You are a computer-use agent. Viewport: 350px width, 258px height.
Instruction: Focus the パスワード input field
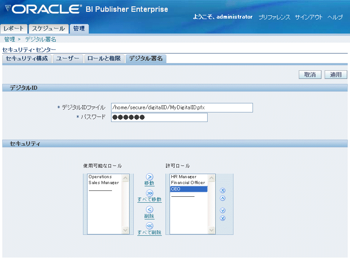coord(159,117)
